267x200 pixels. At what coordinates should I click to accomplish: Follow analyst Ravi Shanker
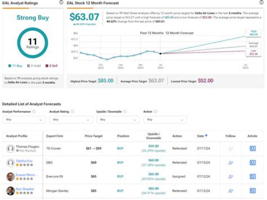pos(230,191)
